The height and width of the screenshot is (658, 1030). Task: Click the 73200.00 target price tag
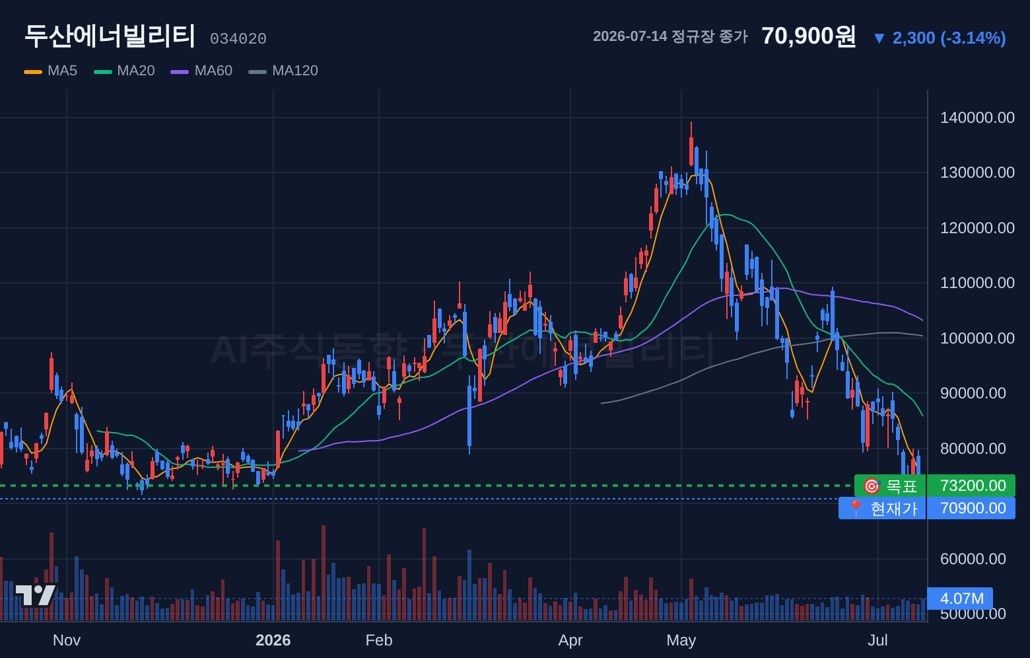(x=971, y=486)
